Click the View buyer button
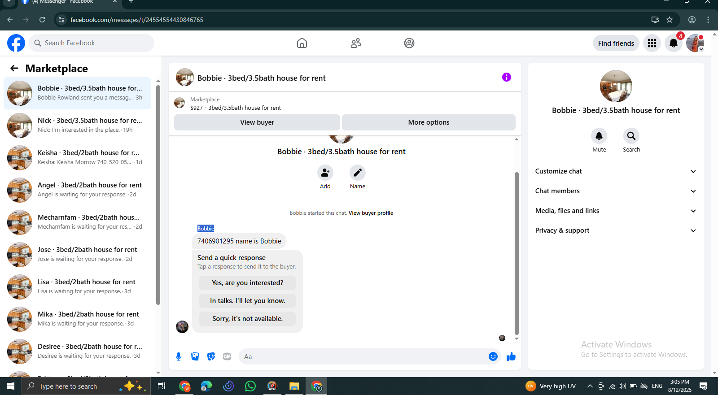The width and height of the screenshot is (718, 395). coord(257,122)
